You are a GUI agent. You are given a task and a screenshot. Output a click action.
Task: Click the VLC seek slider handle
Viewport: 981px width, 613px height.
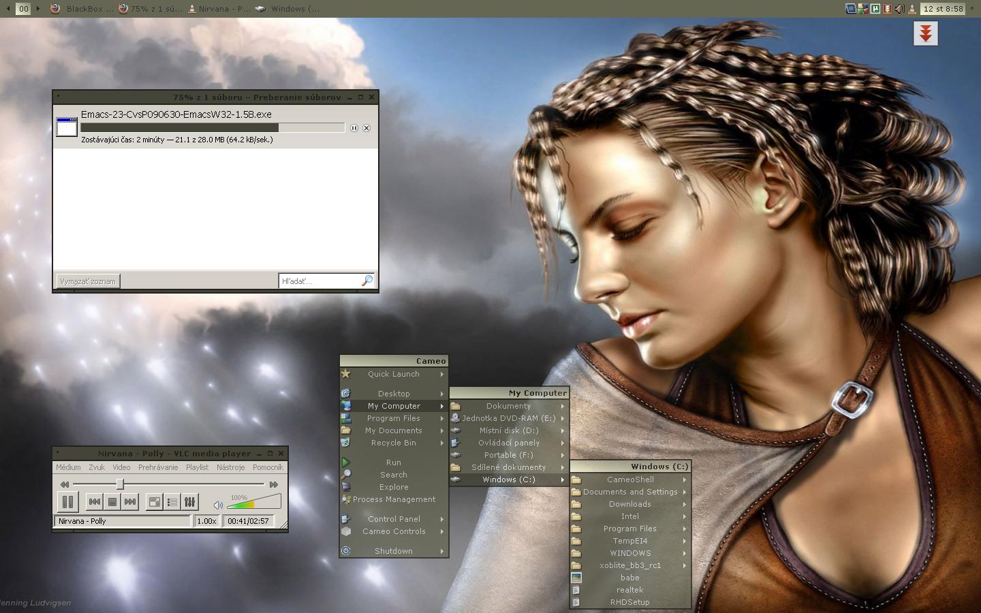click(x=120, y=484)
